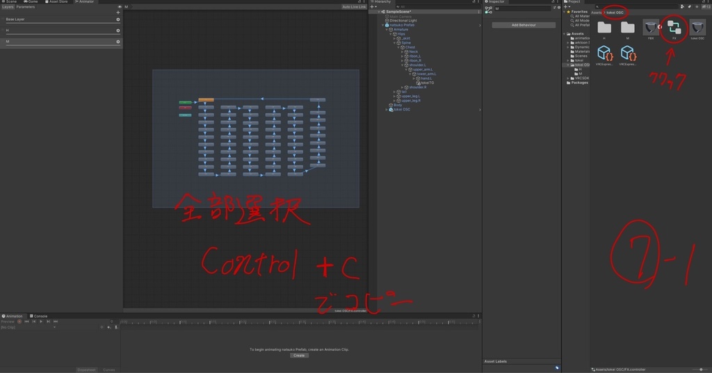Open the Asset Store tab
This screenshot has width=712, height=373.
coord(56,2)
